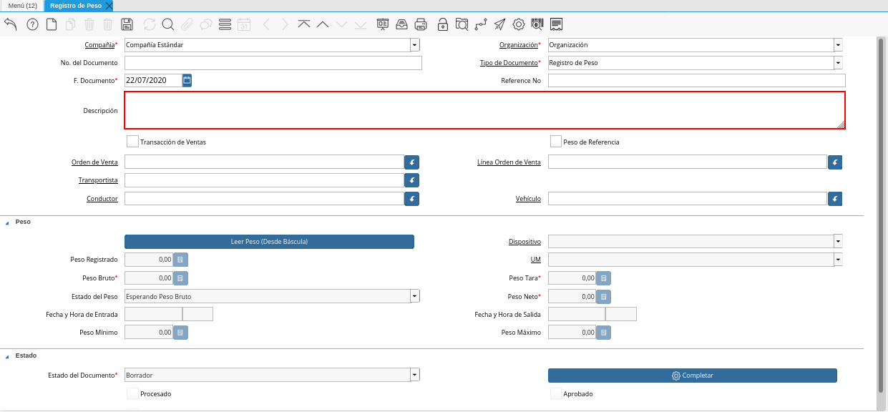The height and width of the screenshot is (412, 888).
Task: Click the printer icon in toolbar
Action: coord(421,24)
